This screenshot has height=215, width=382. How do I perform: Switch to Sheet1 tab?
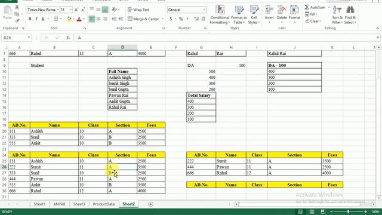(39, 204)
